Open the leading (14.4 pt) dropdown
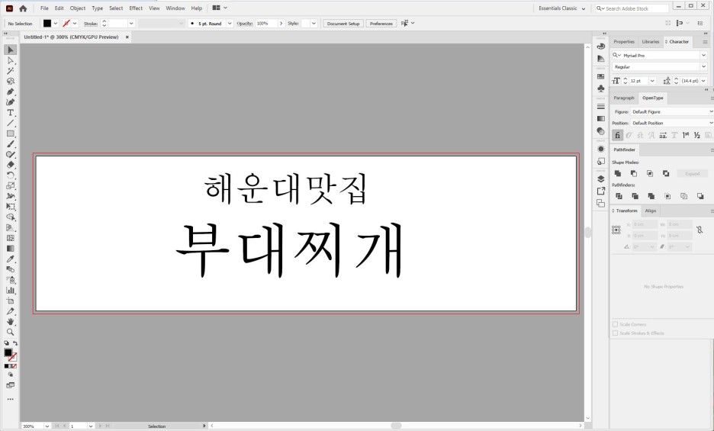714x431 pixels. [703, 81]
